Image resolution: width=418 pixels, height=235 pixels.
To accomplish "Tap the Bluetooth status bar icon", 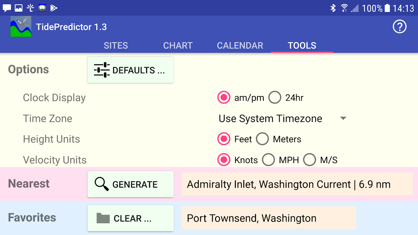I will coord(333,8).
